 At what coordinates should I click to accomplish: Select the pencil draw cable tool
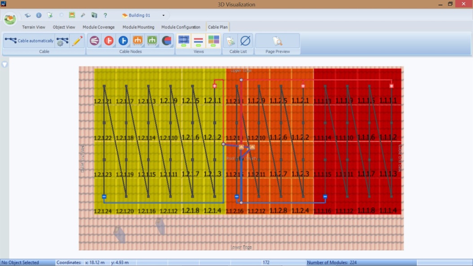point(77,41)
